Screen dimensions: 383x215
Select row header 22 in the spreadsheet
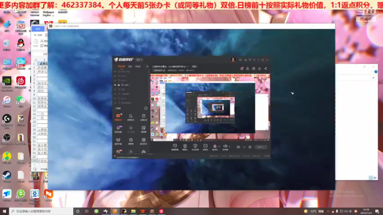pyautogui.click(x=34, y=145)
